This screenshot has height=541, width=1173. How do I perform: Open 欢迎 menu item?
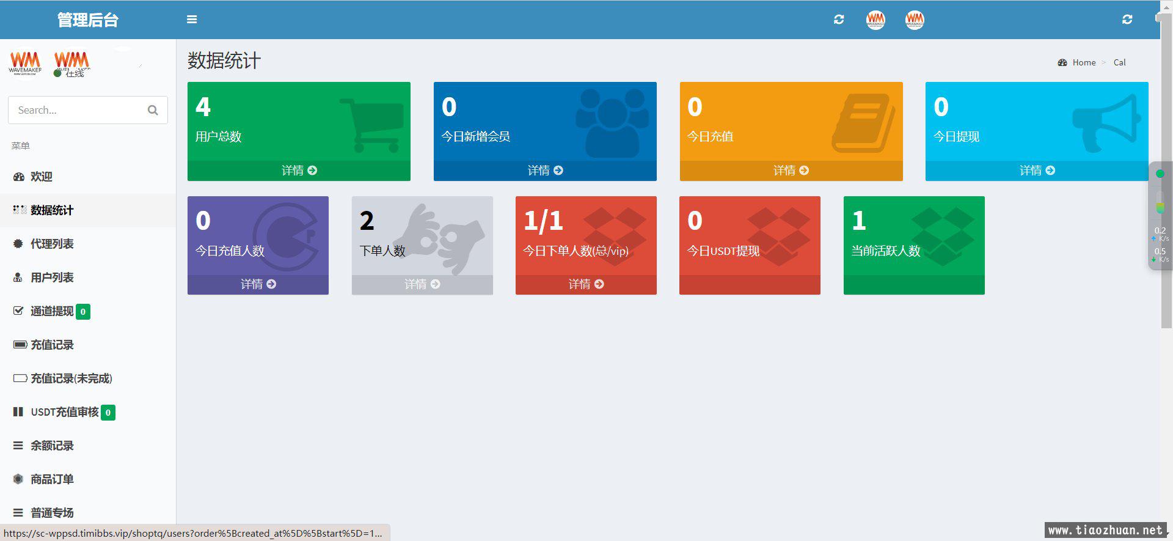[88, 177]
